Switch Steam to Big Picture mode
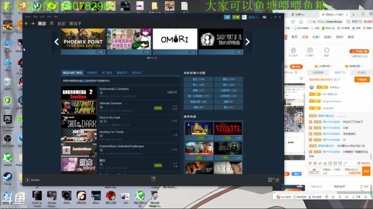The width and height of the screenshot is (373, 209). pos(264,17)
